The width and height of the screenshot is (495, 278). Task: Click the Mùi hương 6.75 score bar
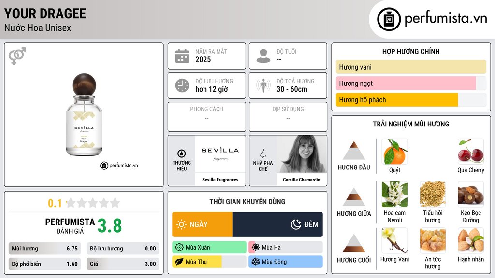pos(44,249)
